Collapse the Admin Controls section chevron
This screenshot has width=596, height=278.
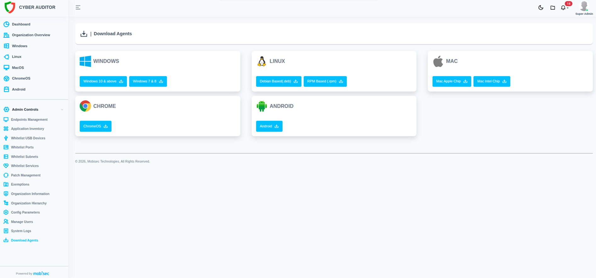(x=62, y=109)
